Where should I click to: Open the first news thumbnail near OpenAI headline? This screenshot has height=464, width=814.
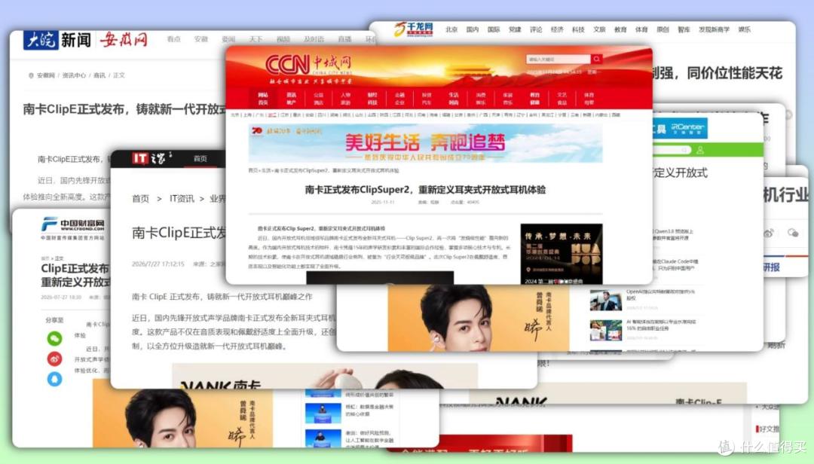click(605, 301)
